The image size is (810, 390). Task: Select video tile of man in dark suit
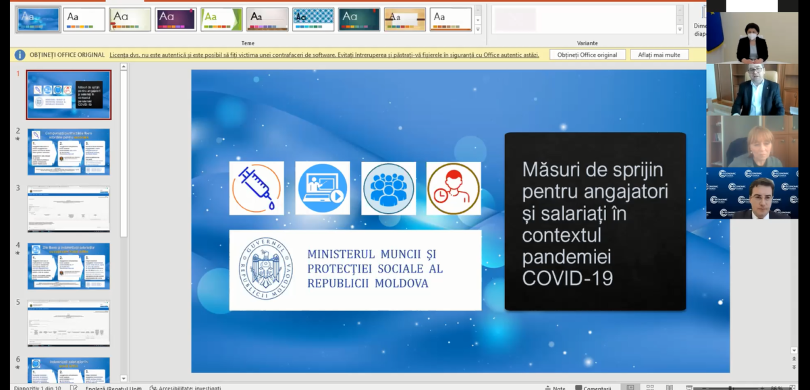point(752,90)
